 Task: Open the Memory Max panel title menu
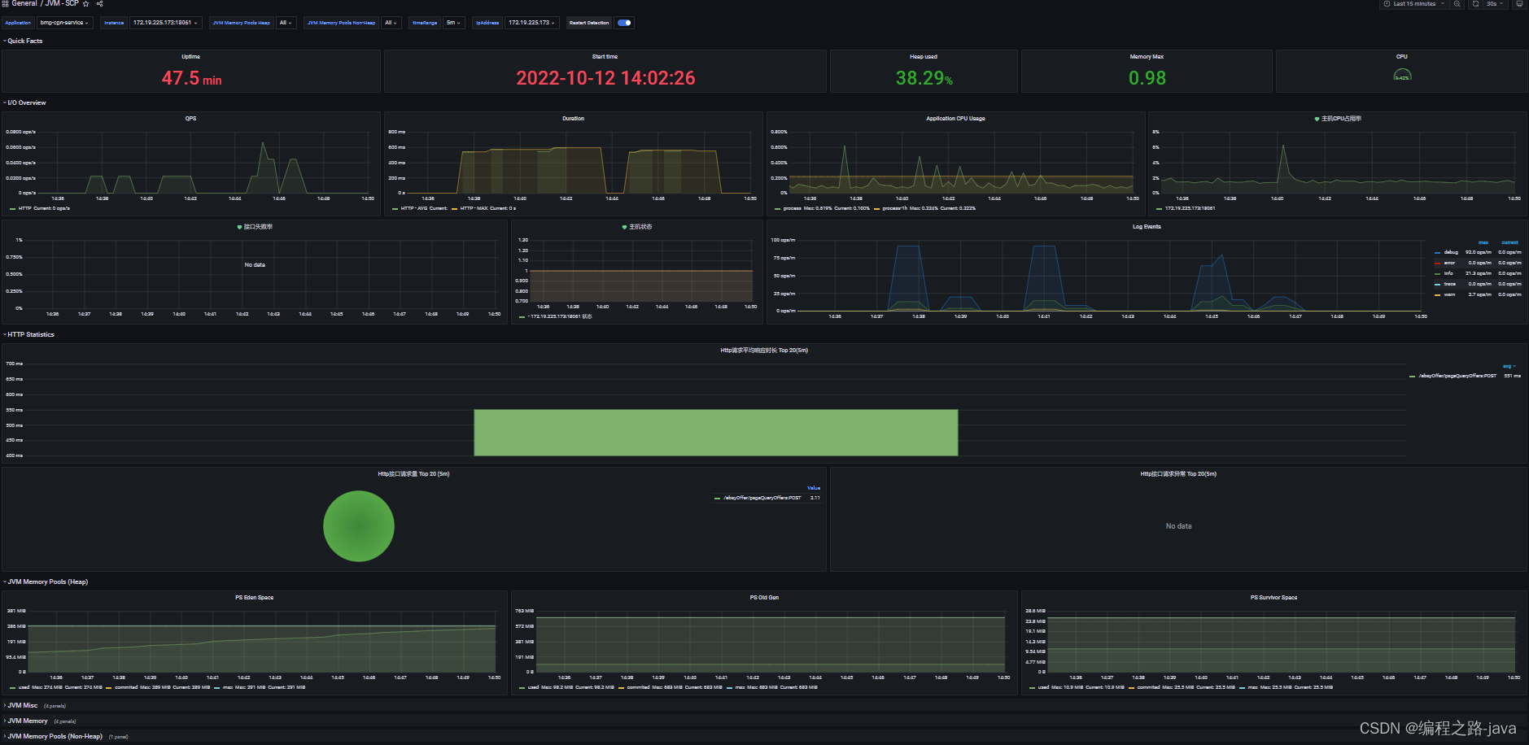[1147, 57]
